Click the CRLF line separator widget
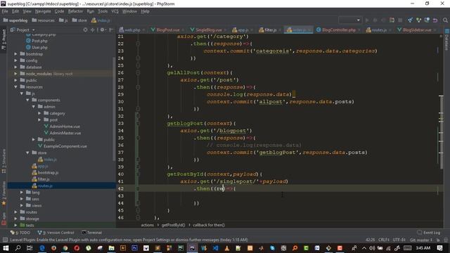This screenshot has height=253, width=450. pos(384,240)
